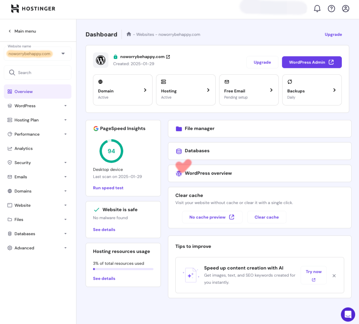
Task: Click the No cache preview button
Action: [212, 217]
